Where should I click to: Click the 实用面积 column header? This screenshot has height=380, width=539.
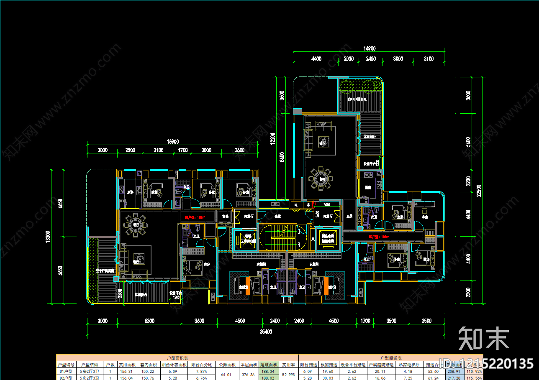click(127, 365)
